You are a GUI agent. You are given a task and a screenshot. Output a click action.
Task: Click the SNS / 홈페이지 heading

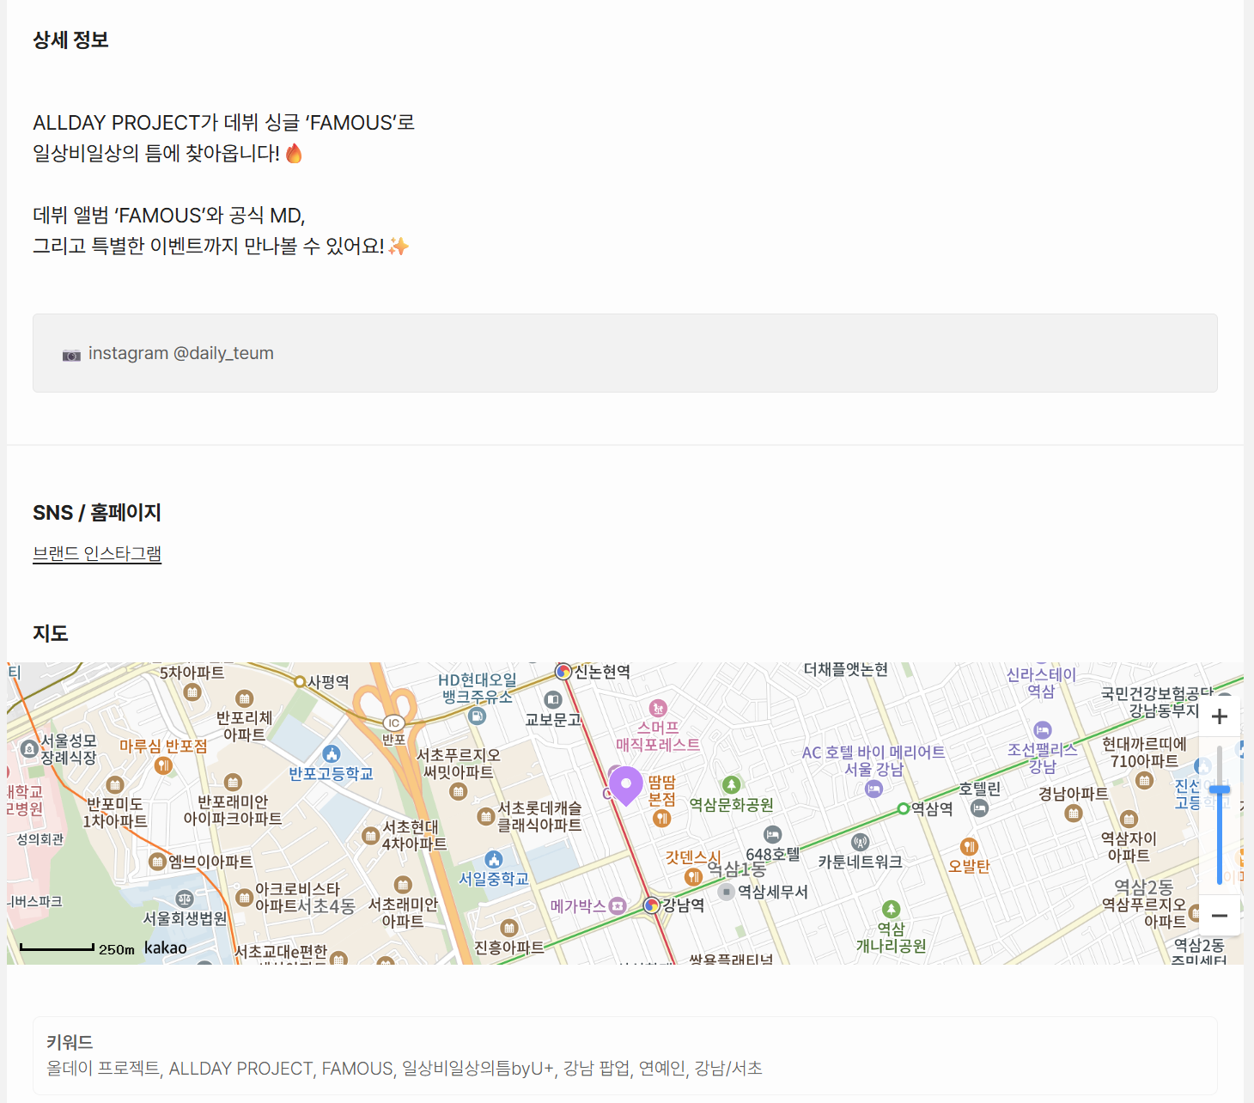97,513
